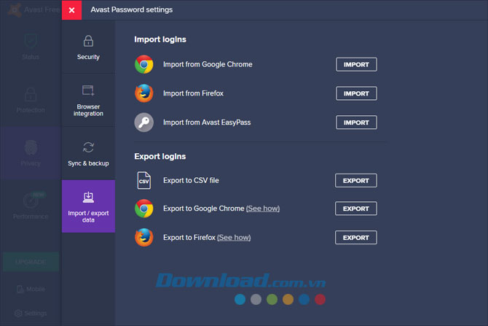Open See how link for Firefox

[x=234, y=238]
